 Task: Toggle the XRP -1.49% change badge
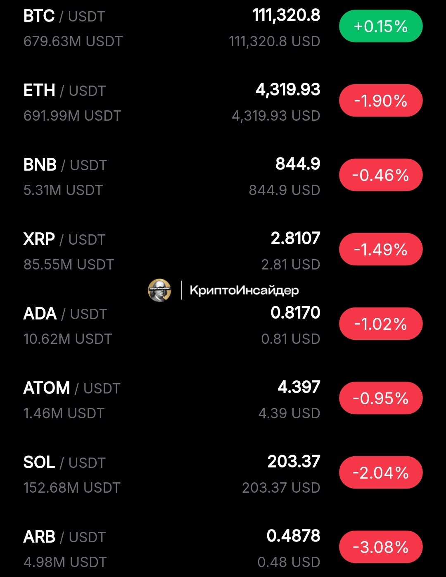pyautogui.click(x=381, y=250)
